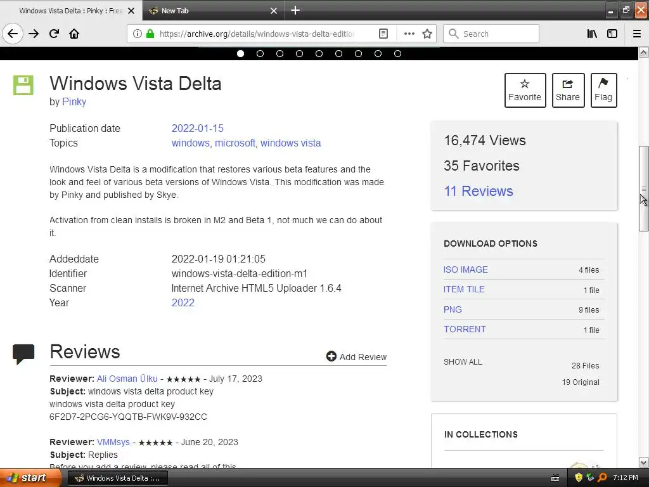Favorite this archive item

[525, 90]
